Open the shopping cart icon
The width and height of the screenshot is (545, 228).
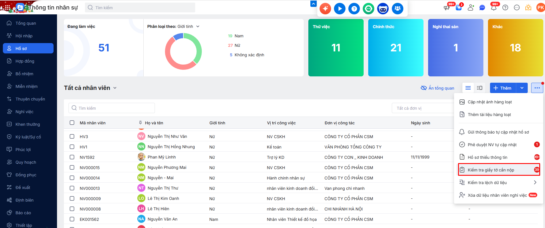click(459, 7)
